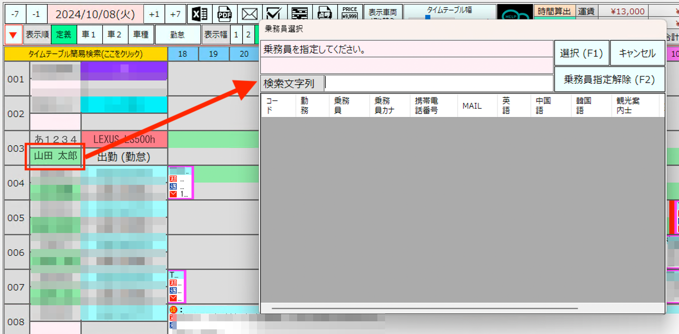Open the mail envelope icon
Screen dimensions: 679x334
[249, 13]
